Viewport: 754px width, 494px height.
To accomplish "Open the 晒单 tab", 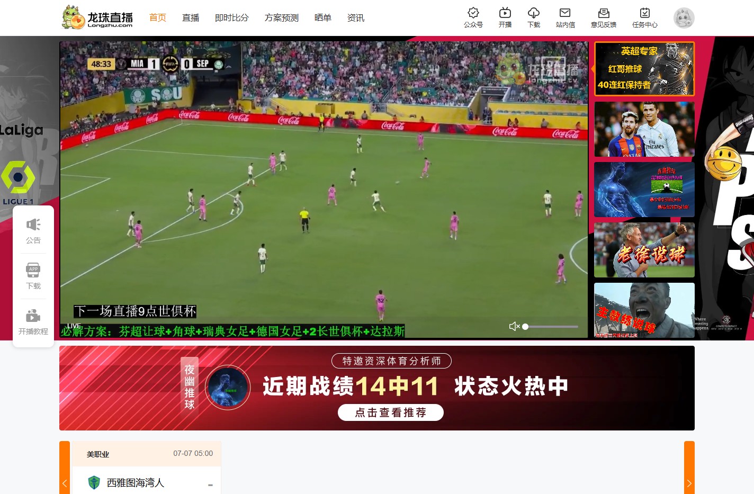I will tap(323, 17).
